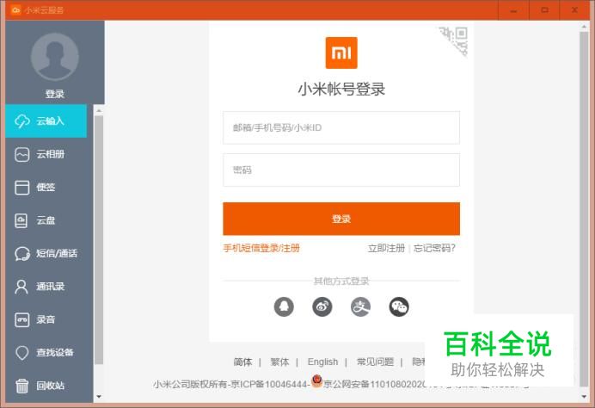
Task: Click the 京ICP备10046444 footer text
Action: [269, 385]
